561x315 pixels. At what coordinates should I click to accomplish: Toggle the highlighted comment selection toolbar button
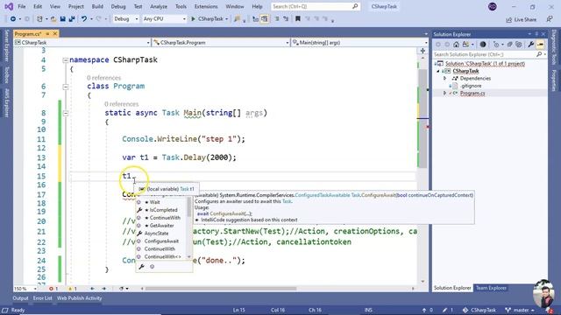point(265,19)
